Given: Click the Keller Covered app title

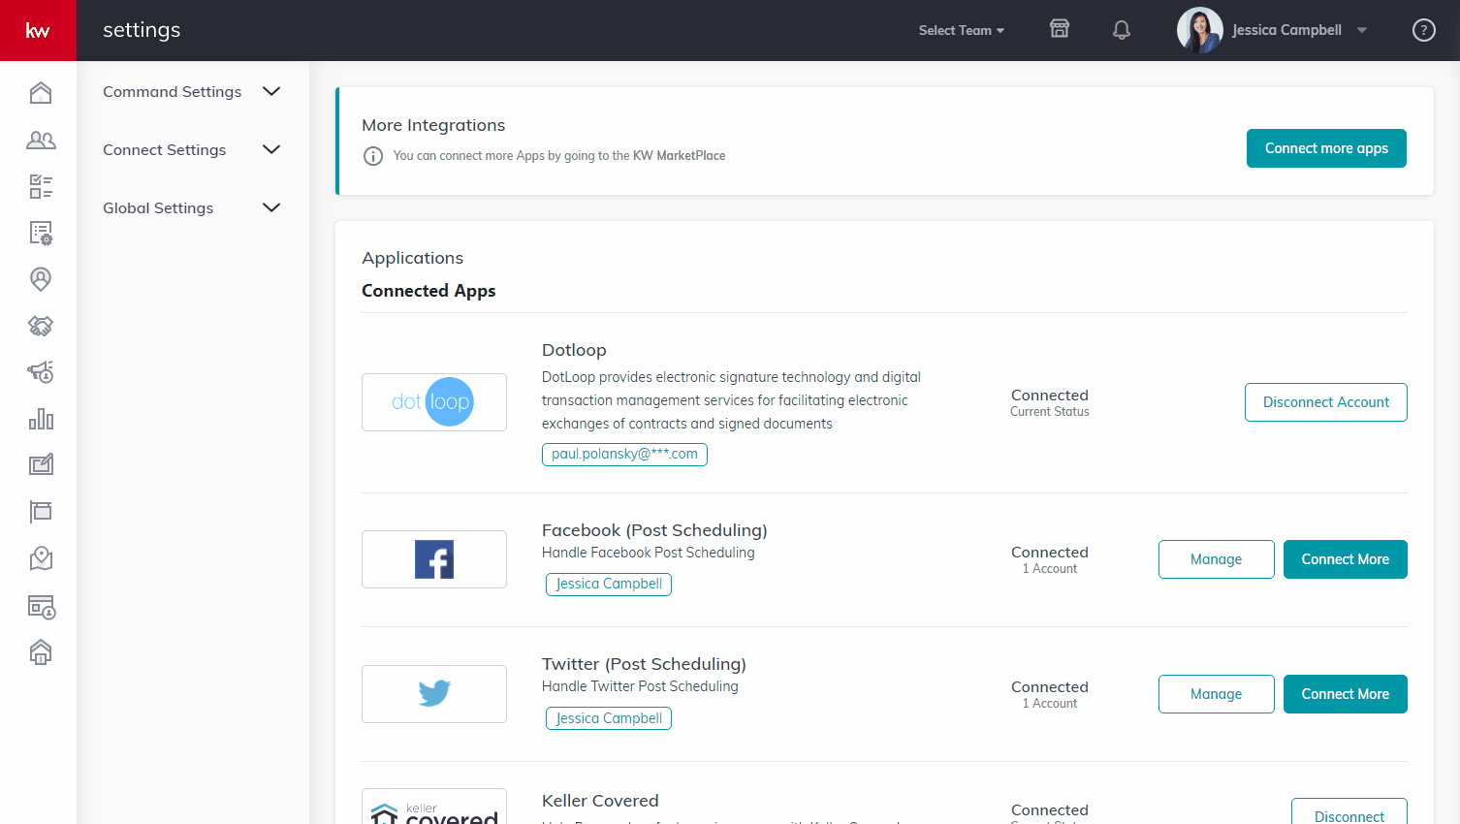Looking at the screenshot, I should [x=600, y=801].
